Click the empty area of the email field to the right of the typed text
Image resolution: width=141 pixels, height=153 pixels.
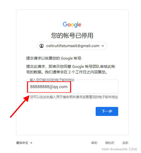pyautogui.click(x=94, y=87)
